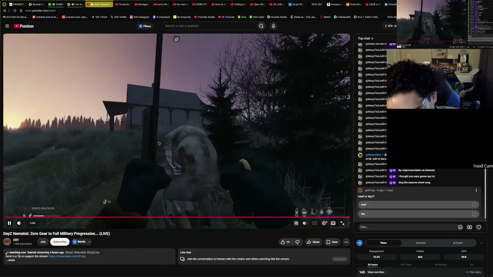Open player settings gear
Image resolution: width=493 pixels, height=277 pixels.
point(324,223)
